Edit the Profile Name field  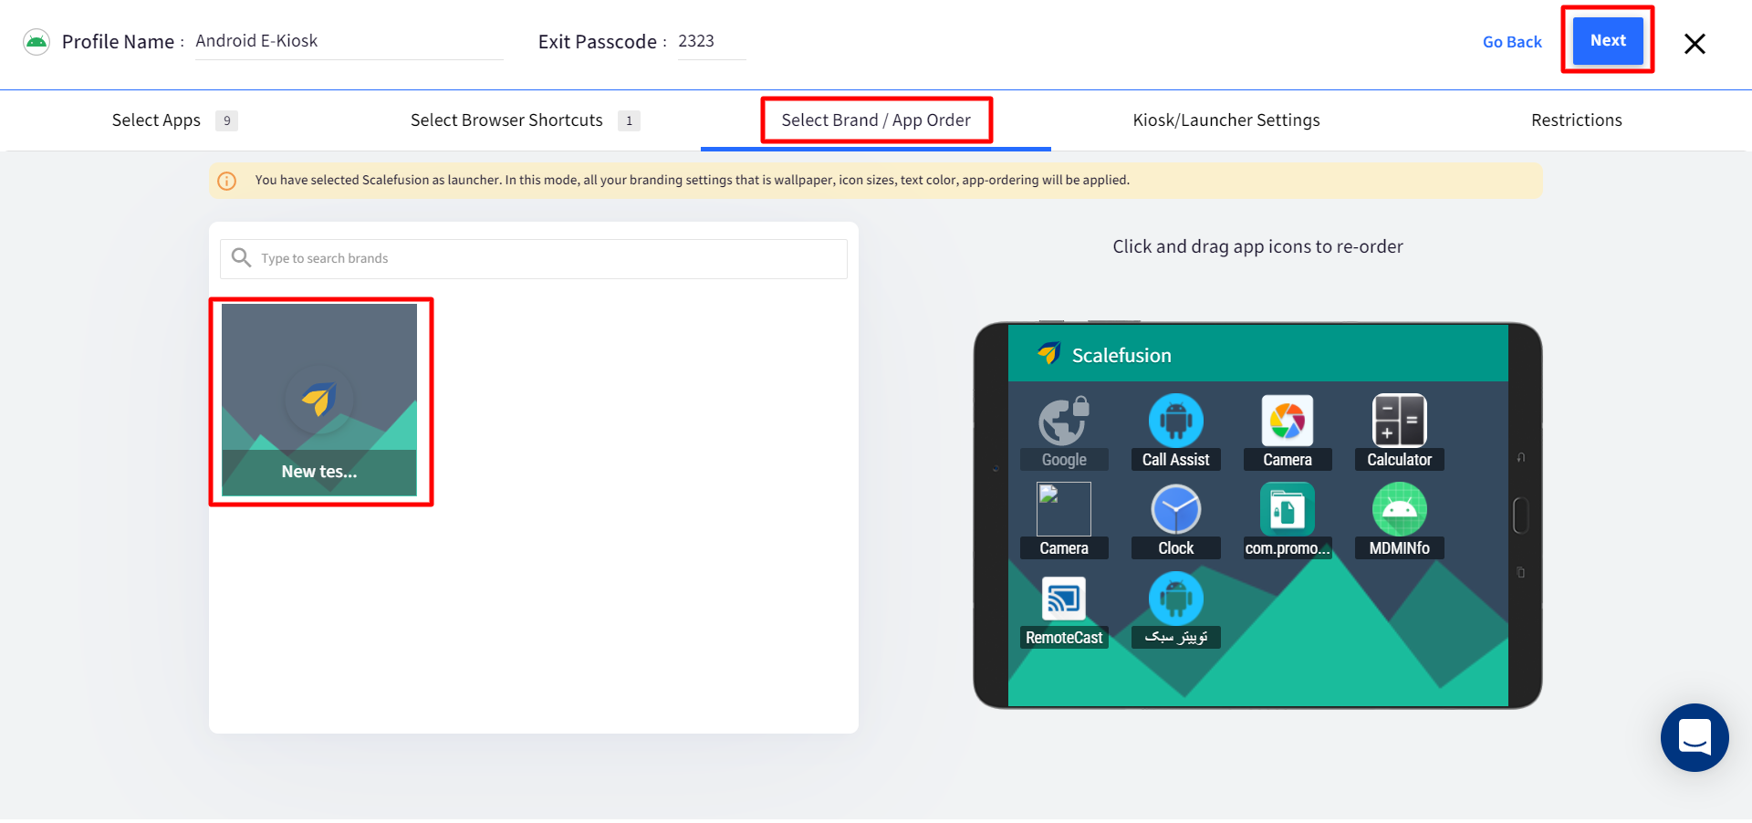pyautogui.click(x=349, y=42)
